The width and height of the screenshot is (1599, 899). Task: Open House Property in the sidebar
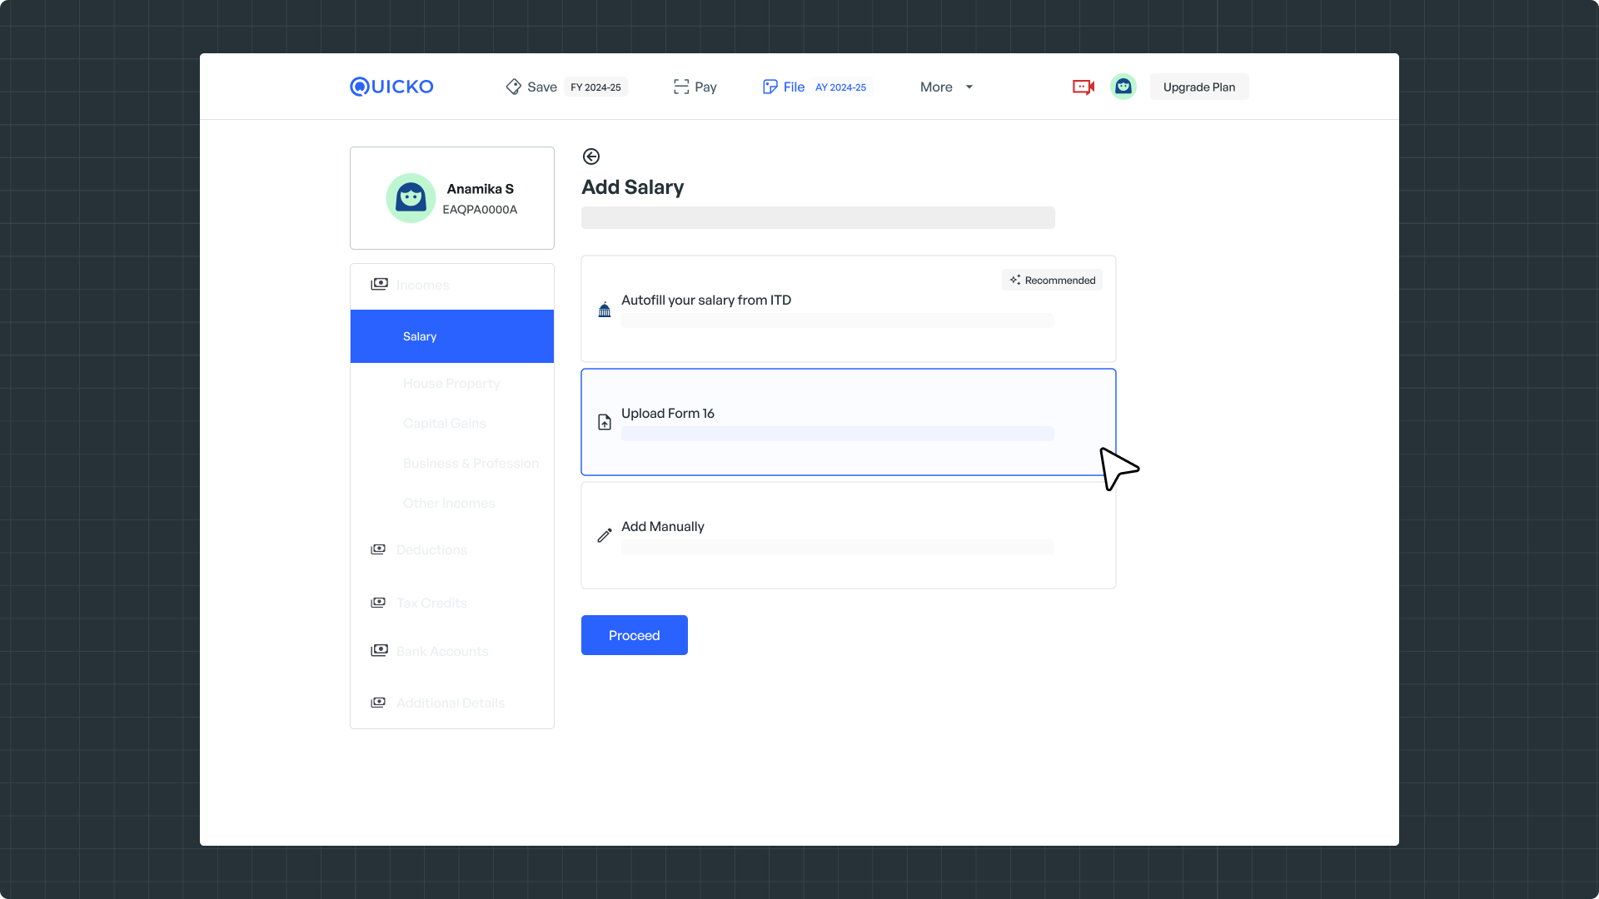point(451,383)
